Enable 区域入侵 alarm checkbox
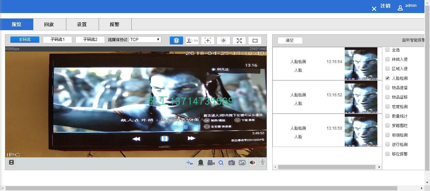The image size is (430, 191). pos(388,69)
